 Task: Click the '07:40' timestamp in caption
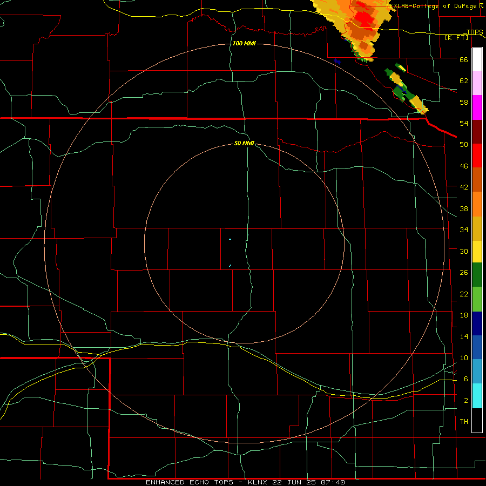[333, 482]
